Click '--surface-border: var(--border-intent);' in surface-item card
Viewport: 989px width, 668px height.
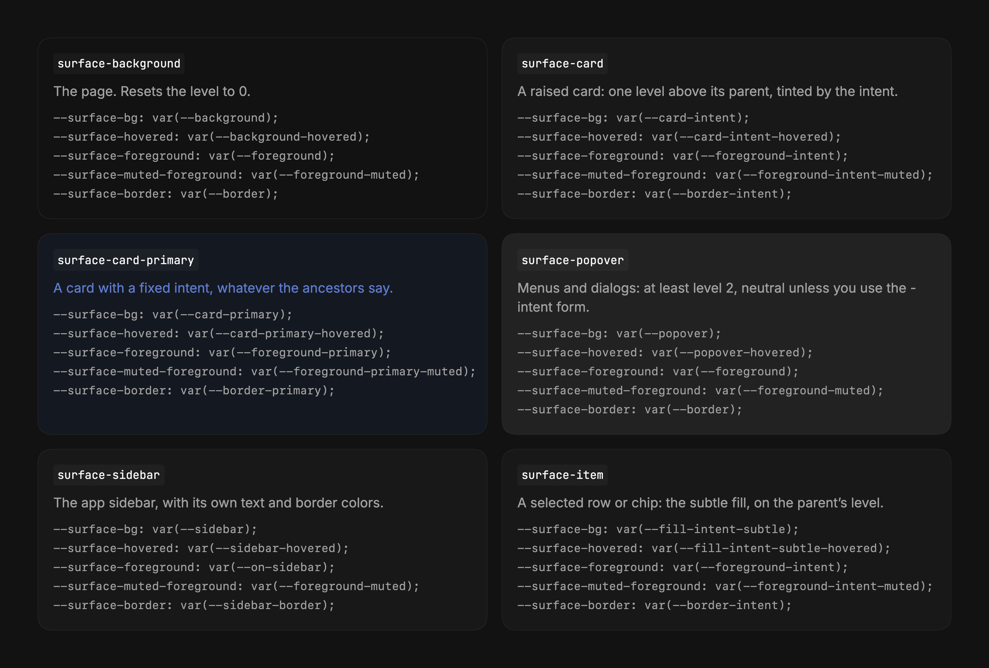[x=655, y=606]
